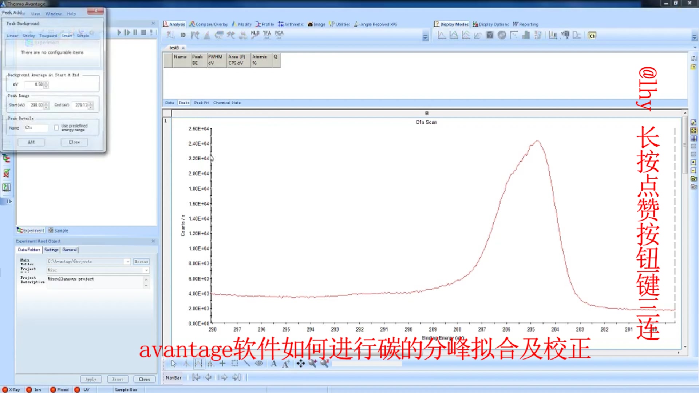Click the TFA analysis toolbar icon
699x393 pixels.
coord(267,35)
